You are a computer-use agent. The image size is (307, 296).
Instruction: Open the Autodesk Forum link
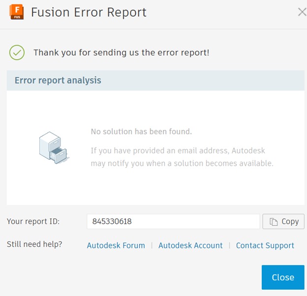click(x=116, y=245)
